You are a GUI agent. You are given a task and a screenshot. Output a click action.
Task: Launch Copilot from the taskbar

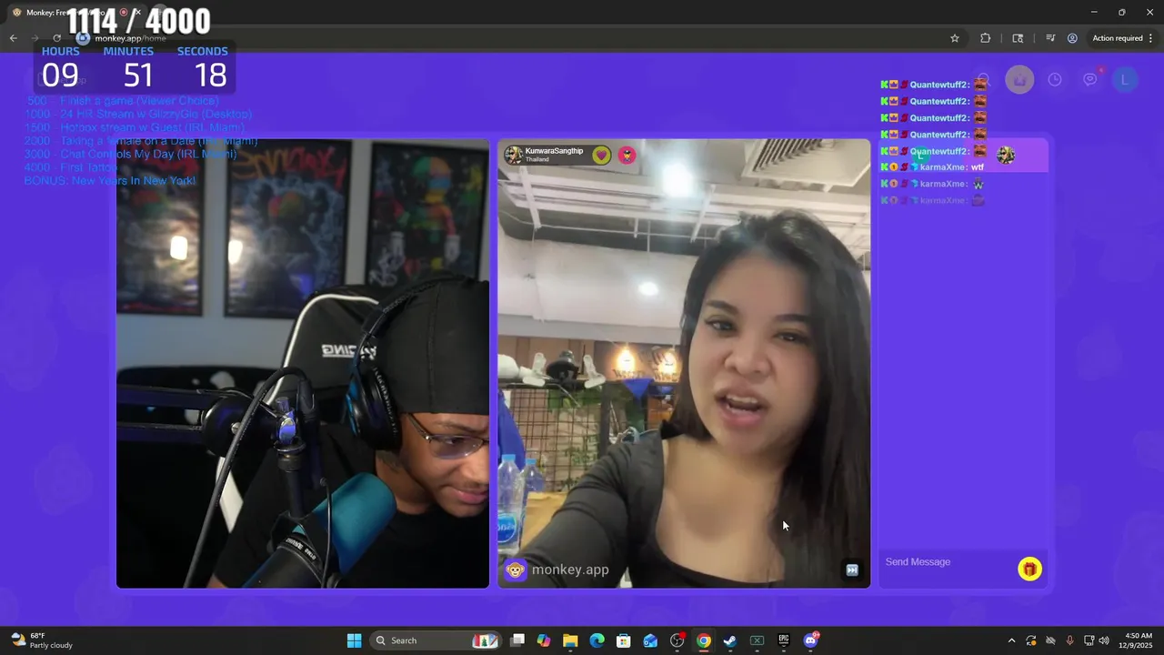pyautogui.click(x=544, y=640)
